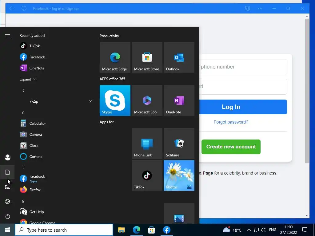This screenshot has width=315, height=236.
Task: Open notification center icon
Action: 305,230
